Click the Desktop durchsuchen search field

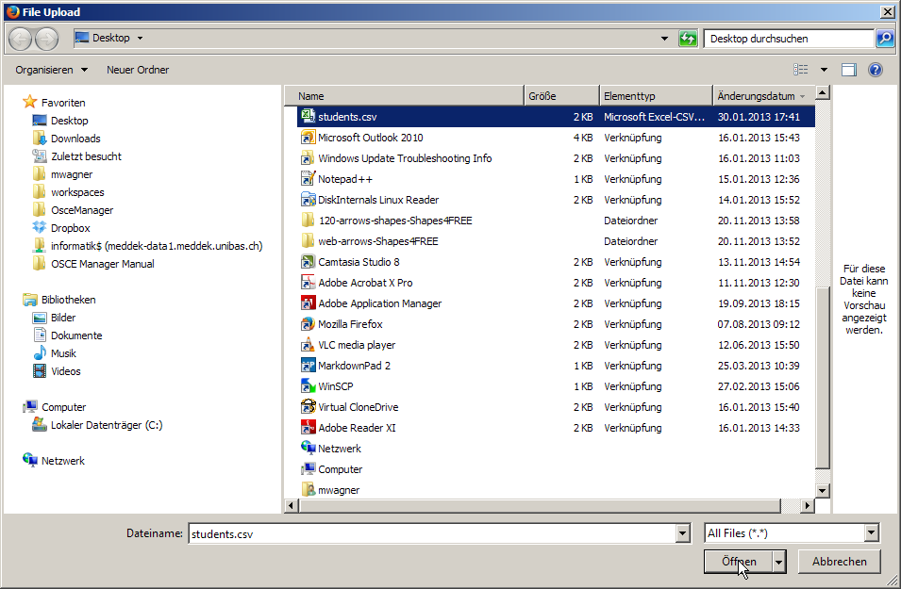click(x=789, y=39)
